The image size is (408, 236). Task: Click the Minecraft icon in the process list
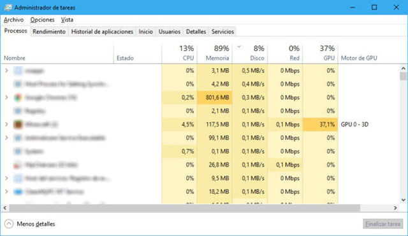(x=18, y=124)
